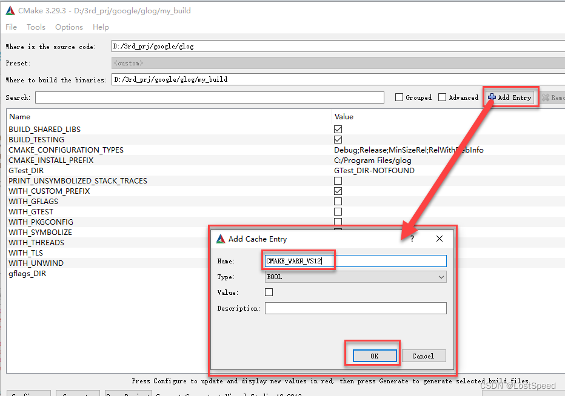Click the CMake logo in title bar
The height and width of the screenshot is (396, 565).
pyautogui.click(x=10, y=11)
